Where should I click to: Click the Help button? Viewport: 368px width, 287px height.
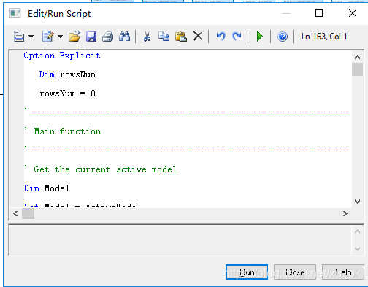pyautogui.click(x=343, y=272)
